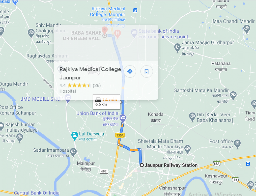Open the Rajkiya Medical College Jaunpur title
Image resolution: width=256 pixels, height=196 pixels.
pos(90,73)
